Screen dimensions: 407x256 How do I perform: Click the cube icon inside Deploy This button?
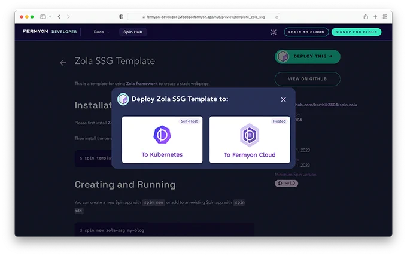283,56
